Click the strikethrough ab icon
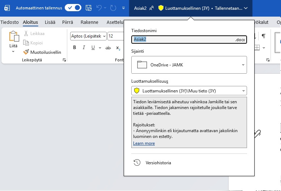This screenshot has height=191, width=281. pos(108,48)
